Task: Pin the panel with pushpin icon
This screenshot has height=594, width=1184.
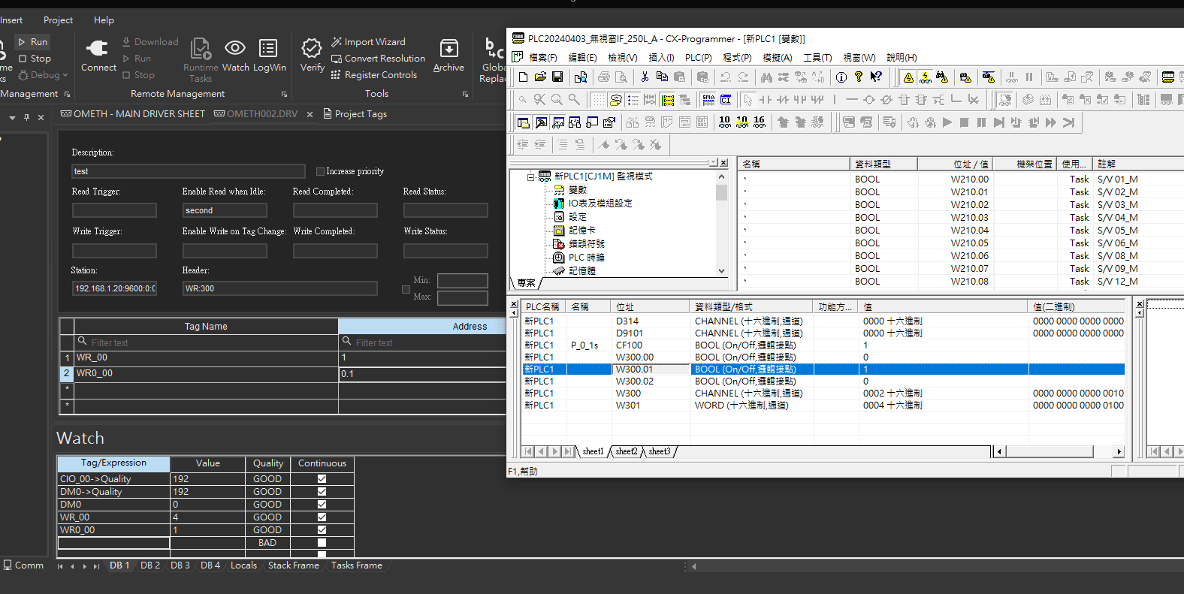Action: pos(27,117)
